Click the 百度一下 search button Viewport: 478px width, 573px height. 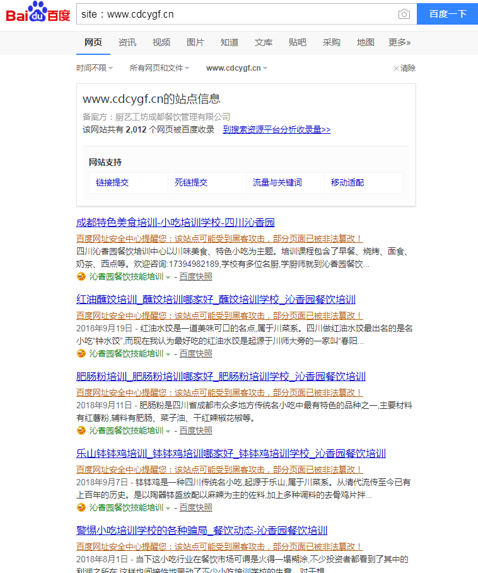(x=448, y=14)
